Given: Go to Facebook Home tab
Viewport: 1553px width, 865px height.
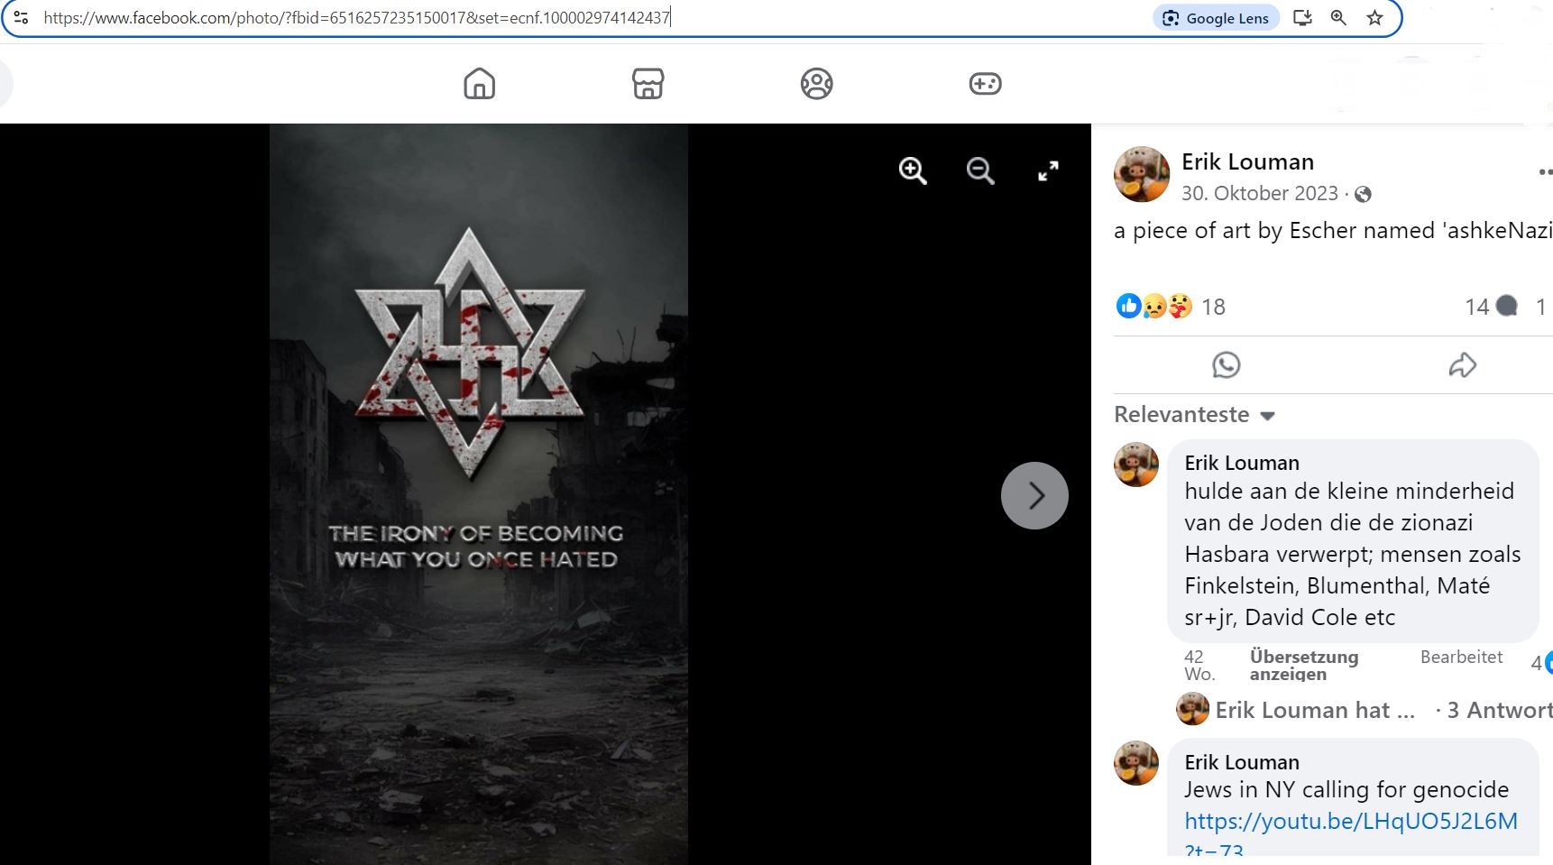Looking at the screenshot, I should tap(479, 84).
